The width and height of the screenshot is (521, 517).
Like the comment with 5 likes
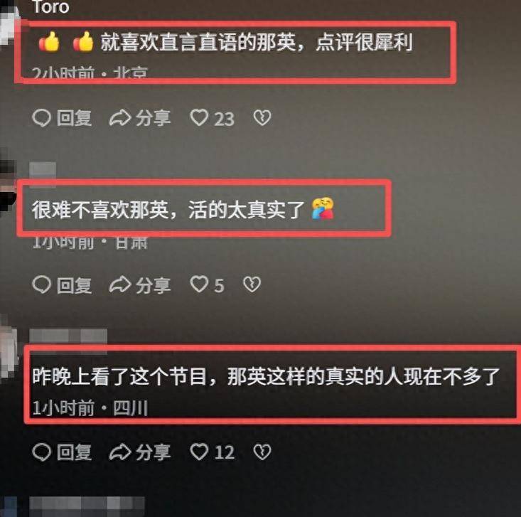[199, 284]
